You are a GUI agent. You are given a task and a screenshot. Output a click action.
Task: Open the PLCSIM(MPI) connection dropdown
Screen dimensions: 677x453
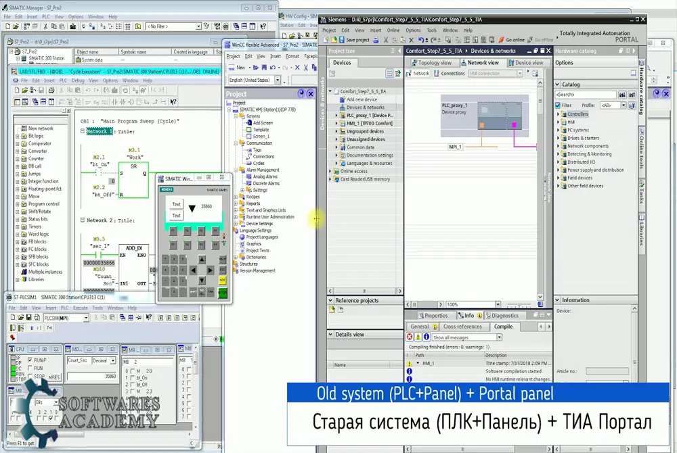click(86, 318)
